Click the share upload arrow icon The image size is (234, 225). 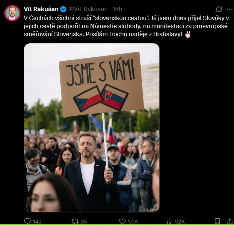229,221
